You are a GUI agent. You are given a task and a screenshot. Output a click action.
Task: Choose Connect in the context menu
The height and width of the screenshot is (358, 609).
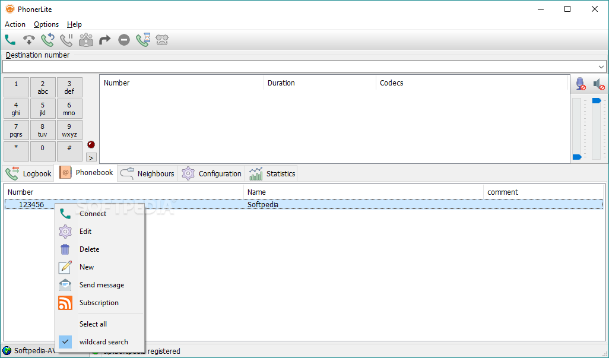[100, 214]
